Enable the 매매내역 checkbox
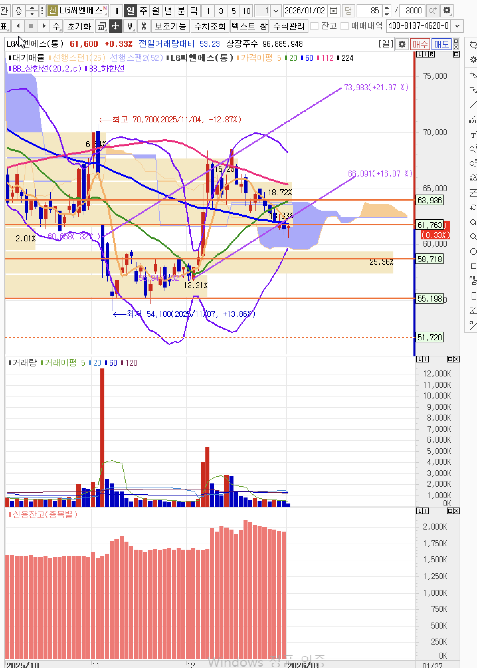Viewport: 477px width, 668px height. tap(345, 26)
